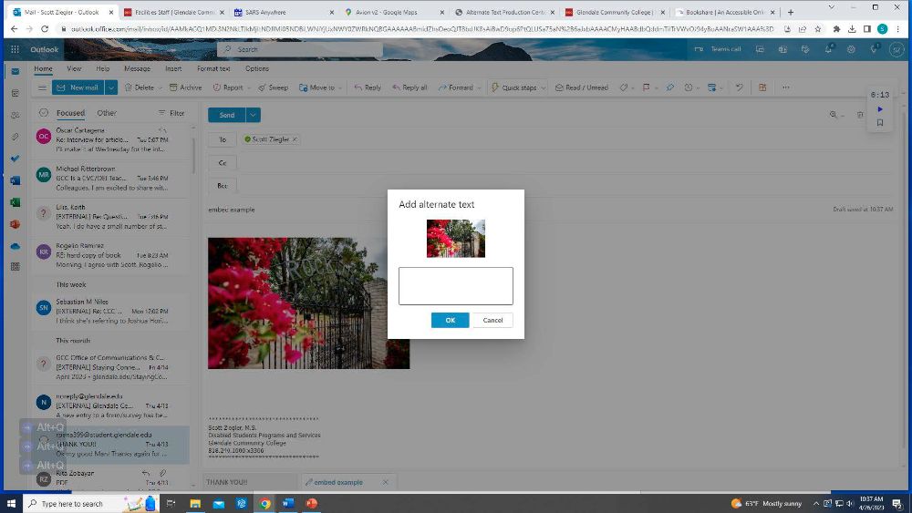Cancel the Add alternate text dialog
Viewport: 912px width, 513px height.
point(492,320)
